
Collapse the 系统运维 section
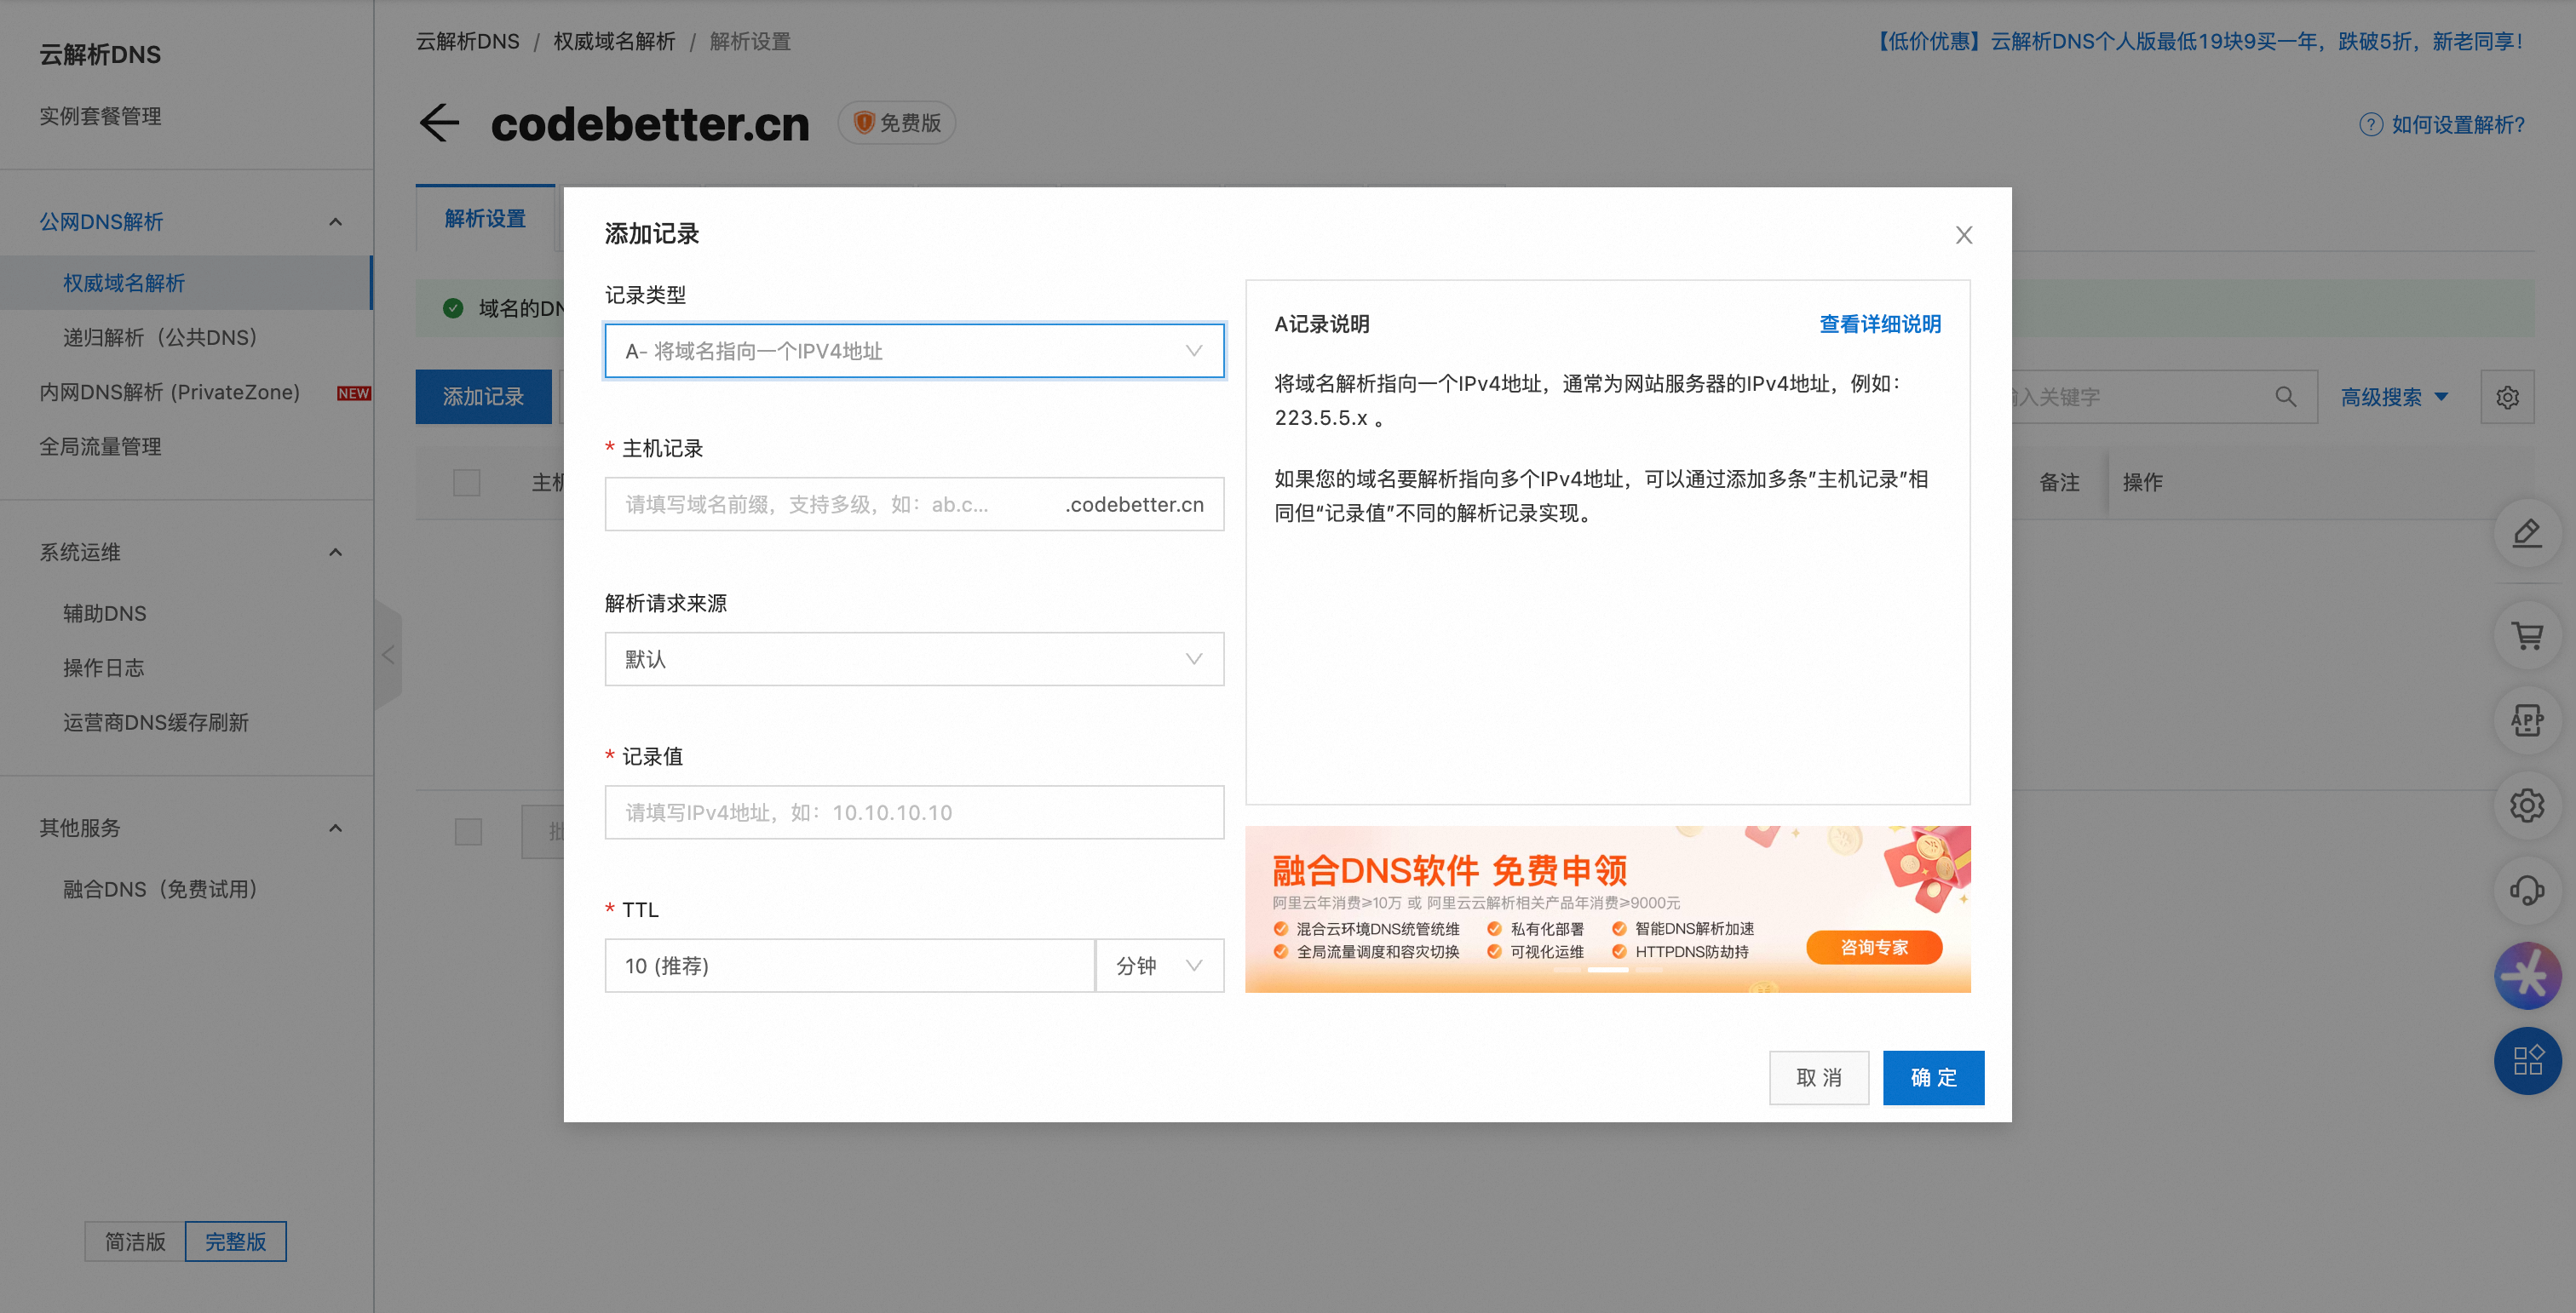point(335,553)
